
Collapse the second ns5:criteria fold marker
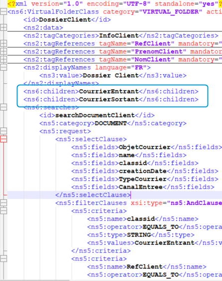pos(3,259)
